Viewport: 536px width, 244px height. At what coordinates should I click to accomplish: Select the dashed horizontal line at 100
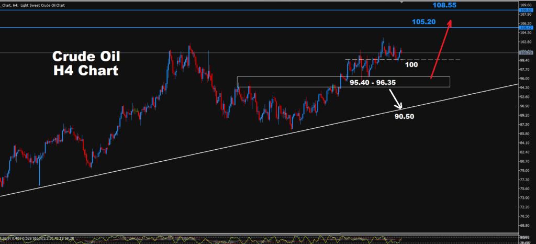click(x=403, y=60)
